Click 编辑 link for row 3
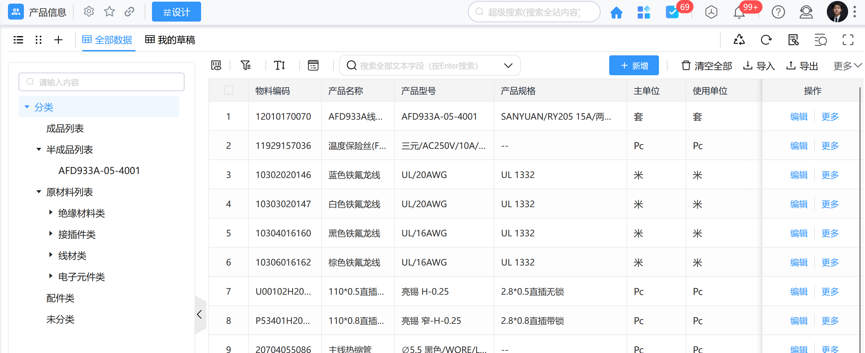This screenshot has height=353, width=865. 799,175
